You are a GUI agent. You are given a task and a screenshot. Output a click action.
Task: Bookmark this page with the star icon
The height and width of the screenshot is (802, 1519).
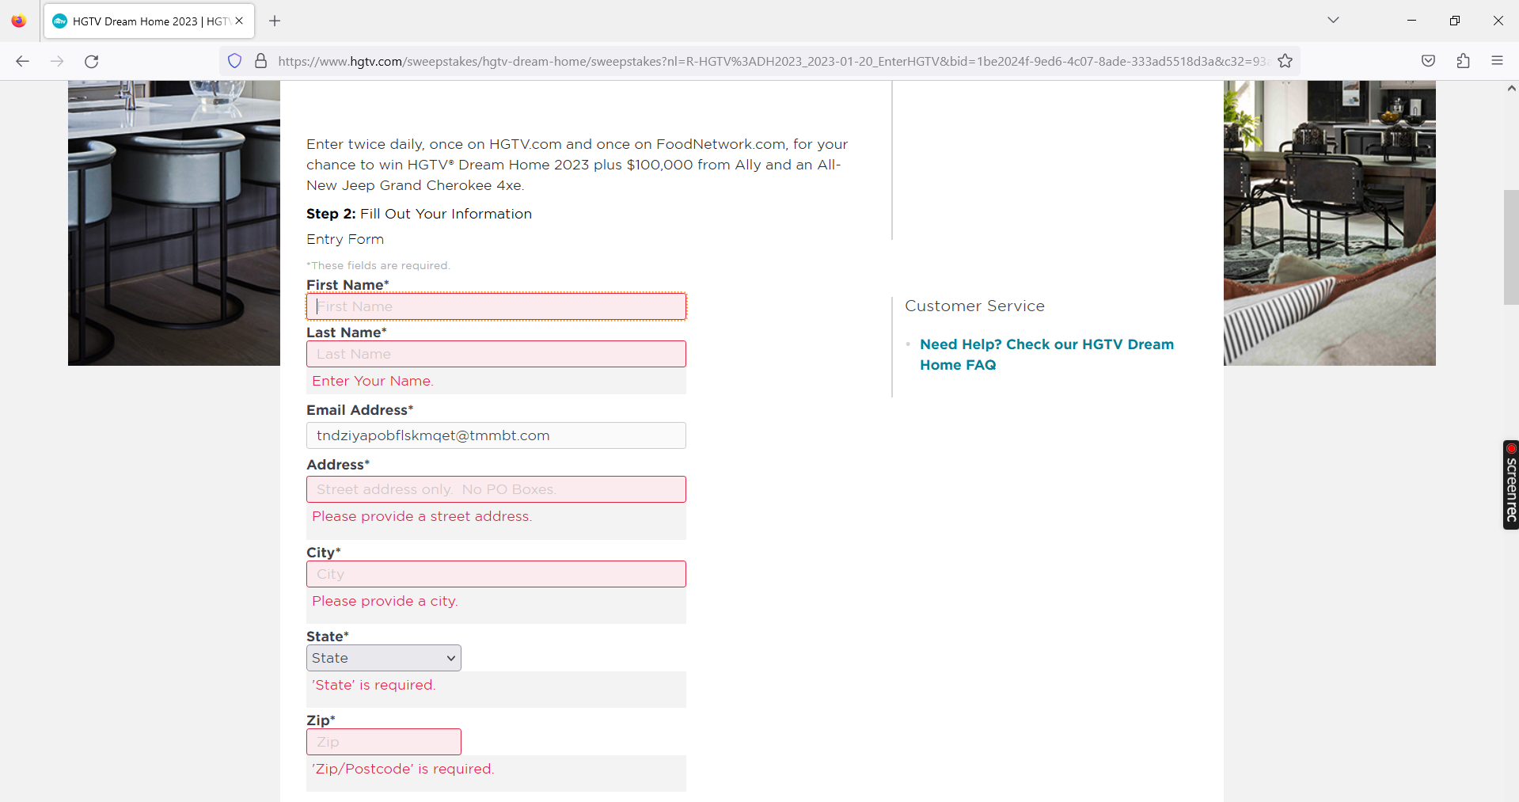(x=1285, y=61)
